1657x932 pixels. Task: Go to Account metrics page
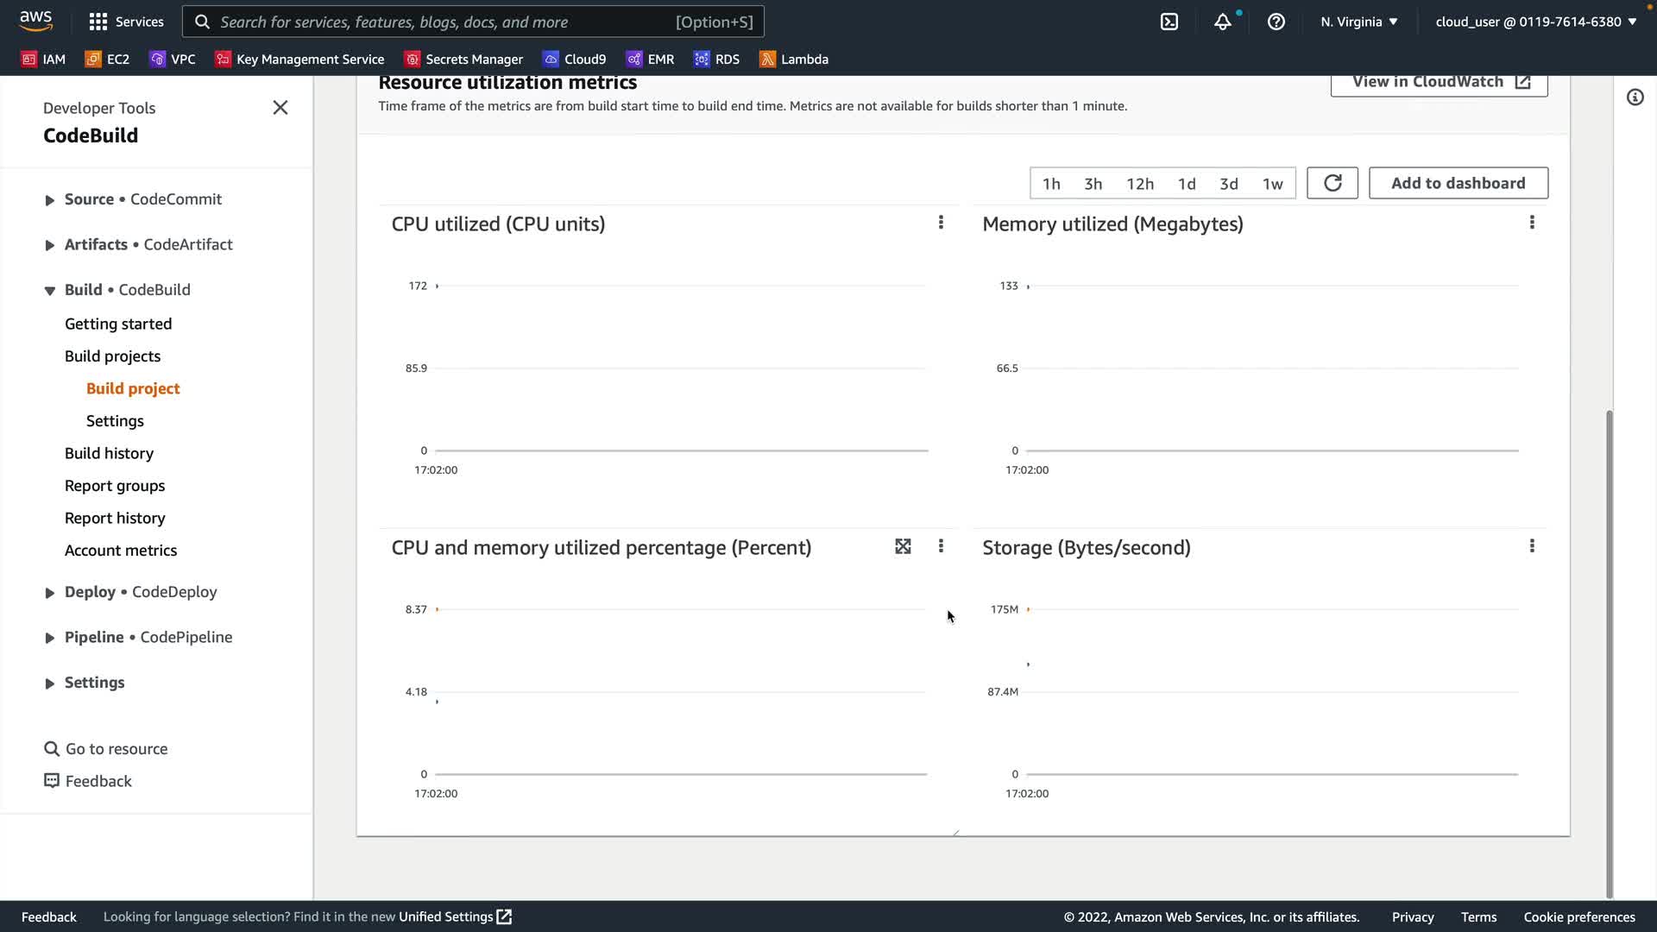point(121,551)
